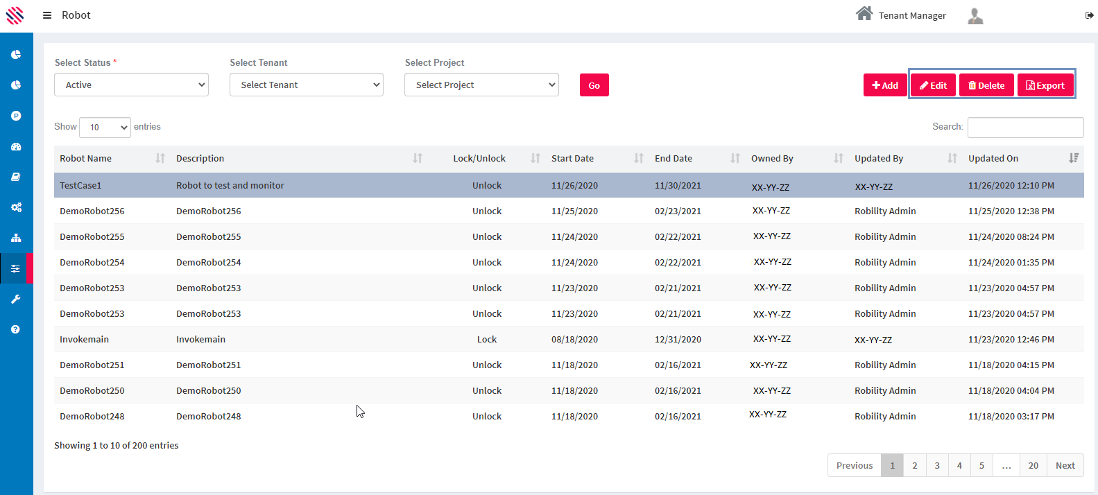
Task: Click the Export button
Action: coord(1045,85)
